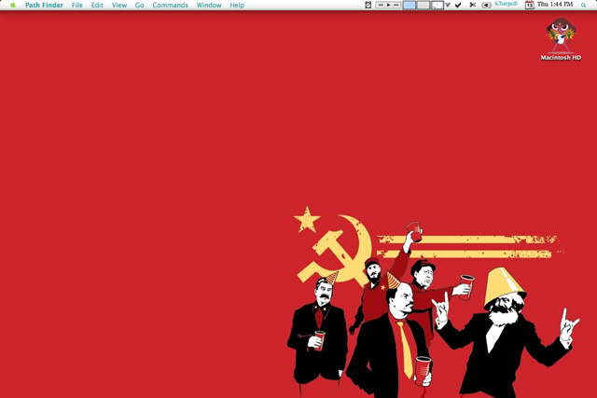Open the calendar icon in menu bar
The image size is (597, 398).
coord(529,5)
